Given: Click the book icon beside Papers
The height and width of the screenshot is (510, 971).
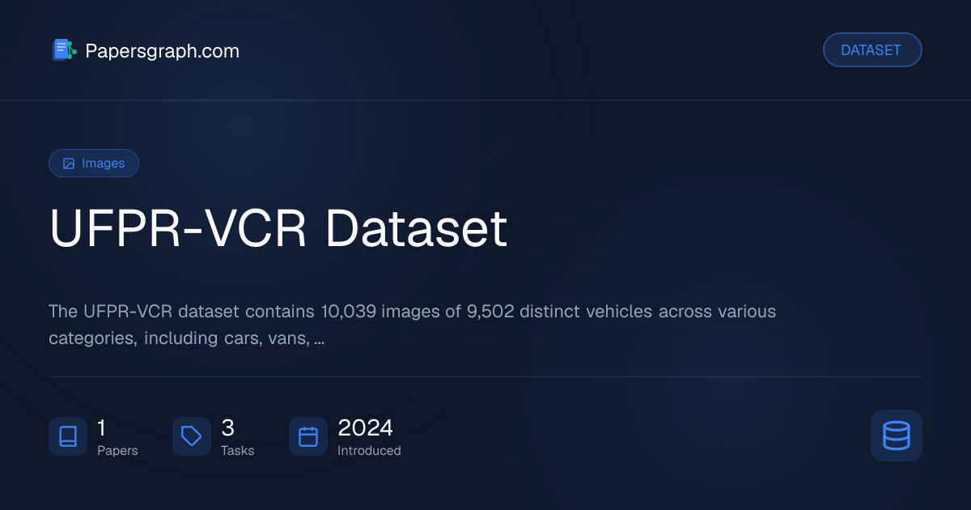Looking at the screenshot, I should (x=68, y=436).
